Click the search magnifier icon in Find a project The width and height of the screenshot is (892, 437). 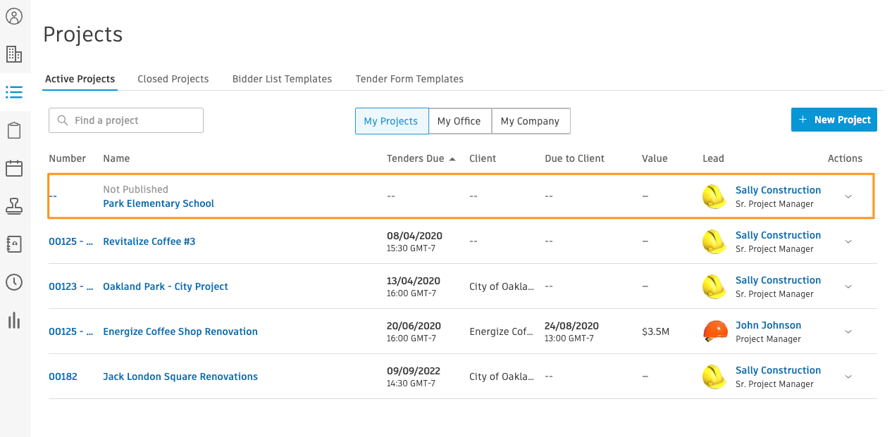[x=63, y=120]
